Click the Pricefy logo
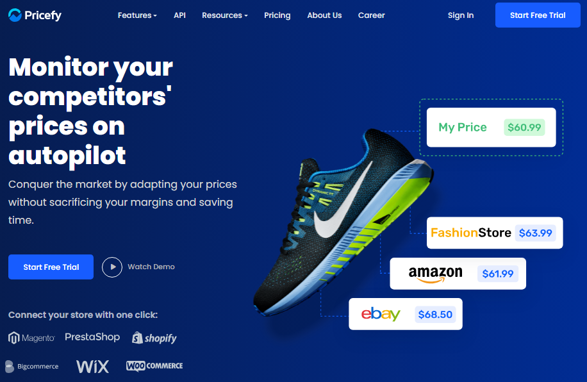 [35, 15]
